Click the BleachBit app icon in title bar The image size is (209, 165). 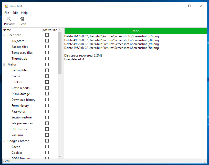point(6,6)
